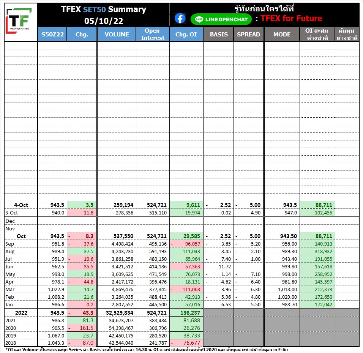Select the 3-Oct open interest 515,110

[158, 213]
